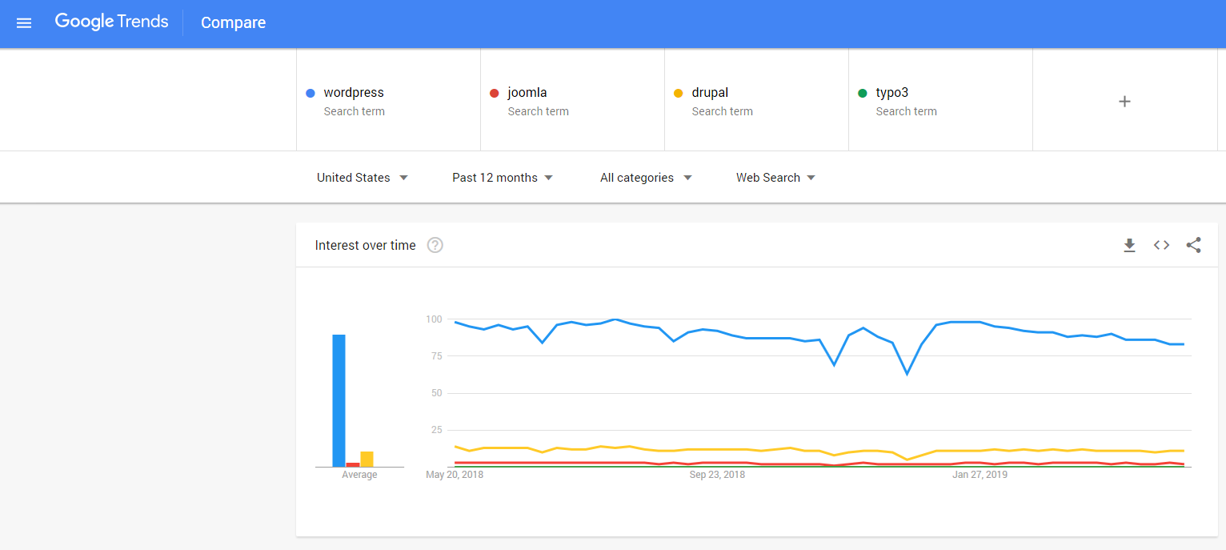Open the Past 12 months dropdown

click(x=503, y=178)
